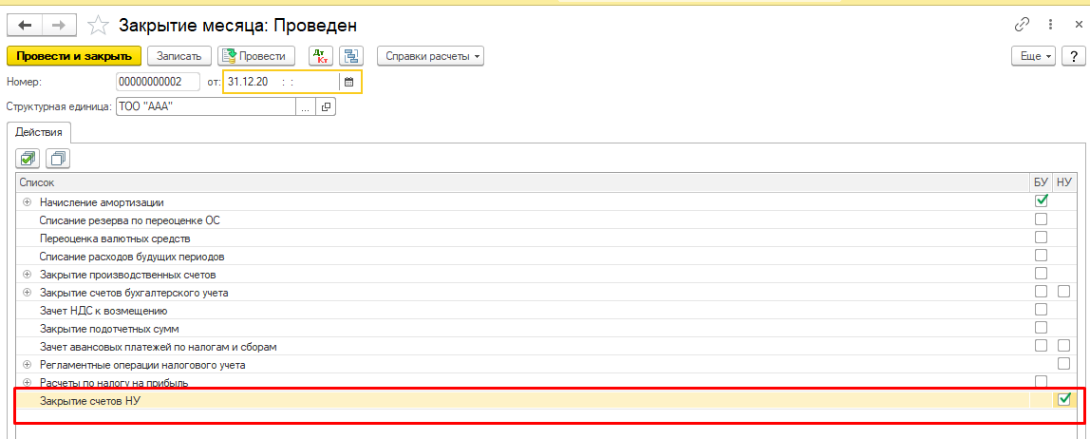Image resolution: width=1090 pixels, height=439 pixels.
Task: Click the Записать button
Action: pyautogui.click(x=179, y=56)
